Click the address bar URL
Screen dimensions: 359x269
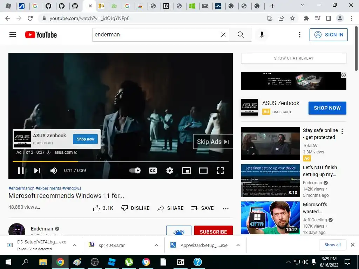89,18
